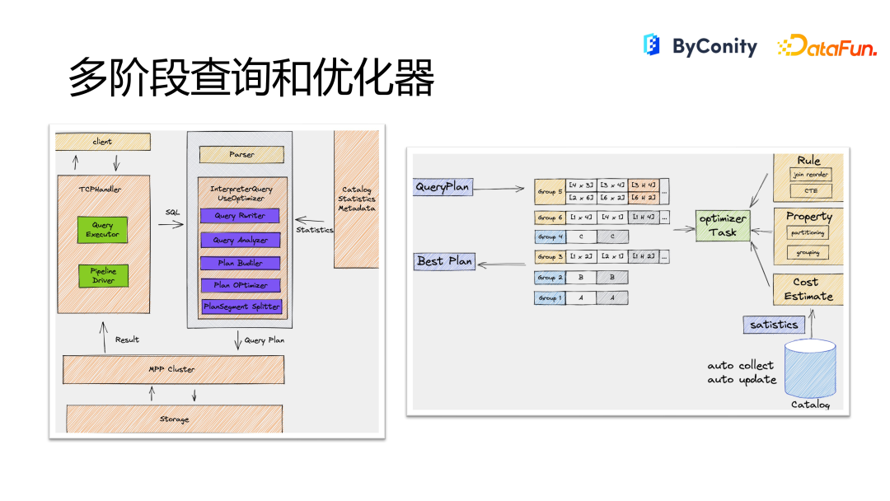Click the slide title 多阶段查询和优化器
Image resolution: width=890 pixels, height=501 pixels.
click(x=251, y=77)
